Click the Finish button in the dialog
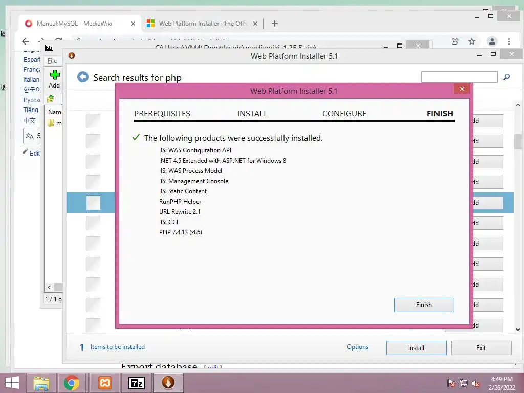 [x=424, y=305]
